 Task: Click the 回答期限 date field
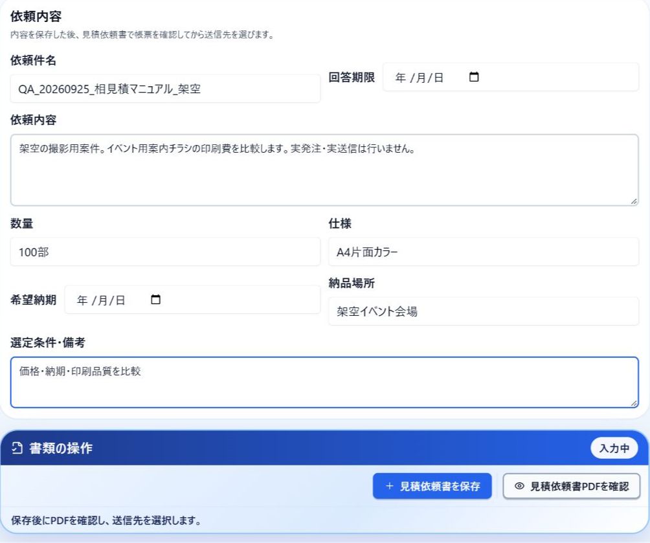pyautogui.click(x=511, y=77)
